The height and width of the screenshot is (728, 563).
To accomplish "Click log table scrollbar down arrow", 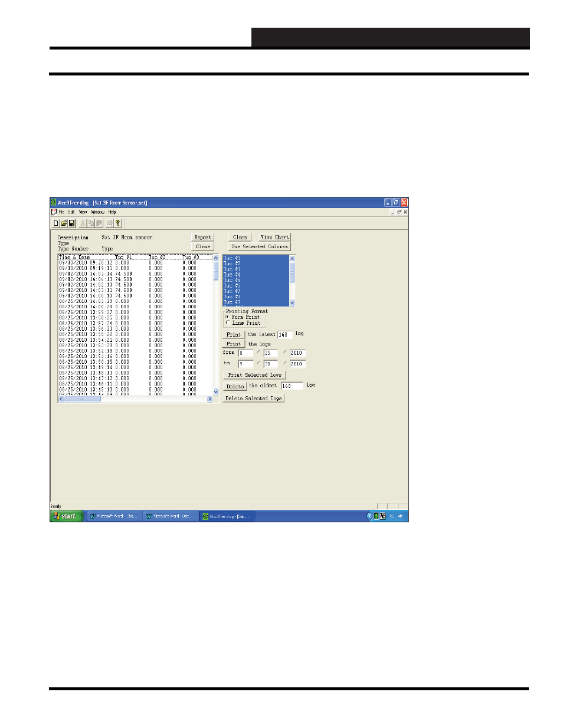I will (215, 392).
